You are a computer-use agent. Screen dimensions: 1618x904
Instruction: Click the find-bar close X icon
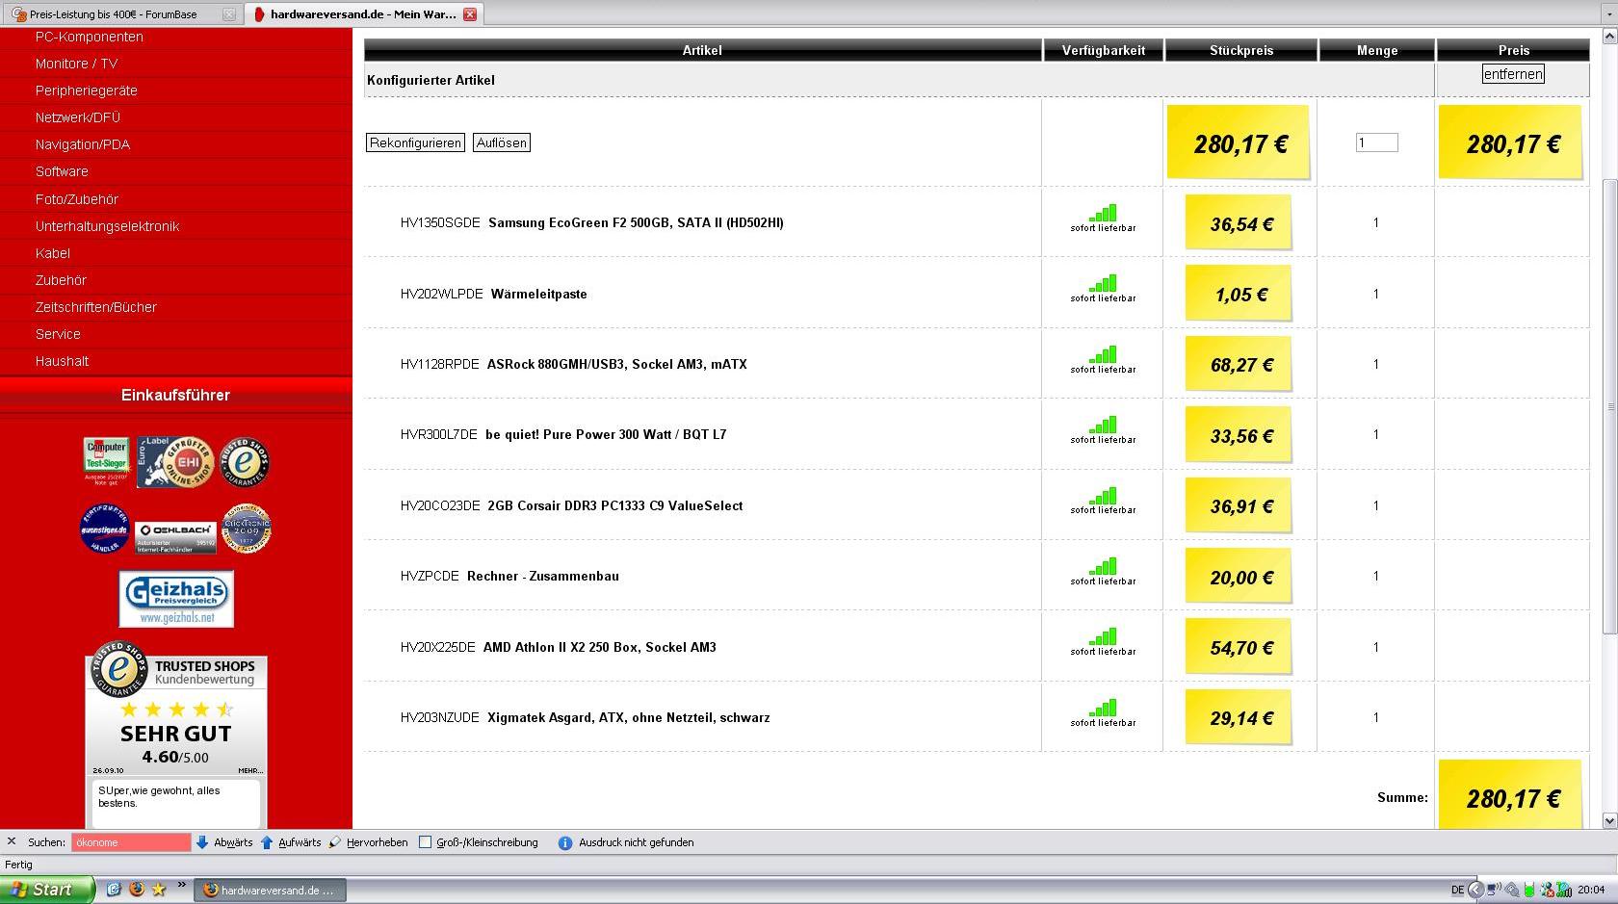tap(12, 841)
